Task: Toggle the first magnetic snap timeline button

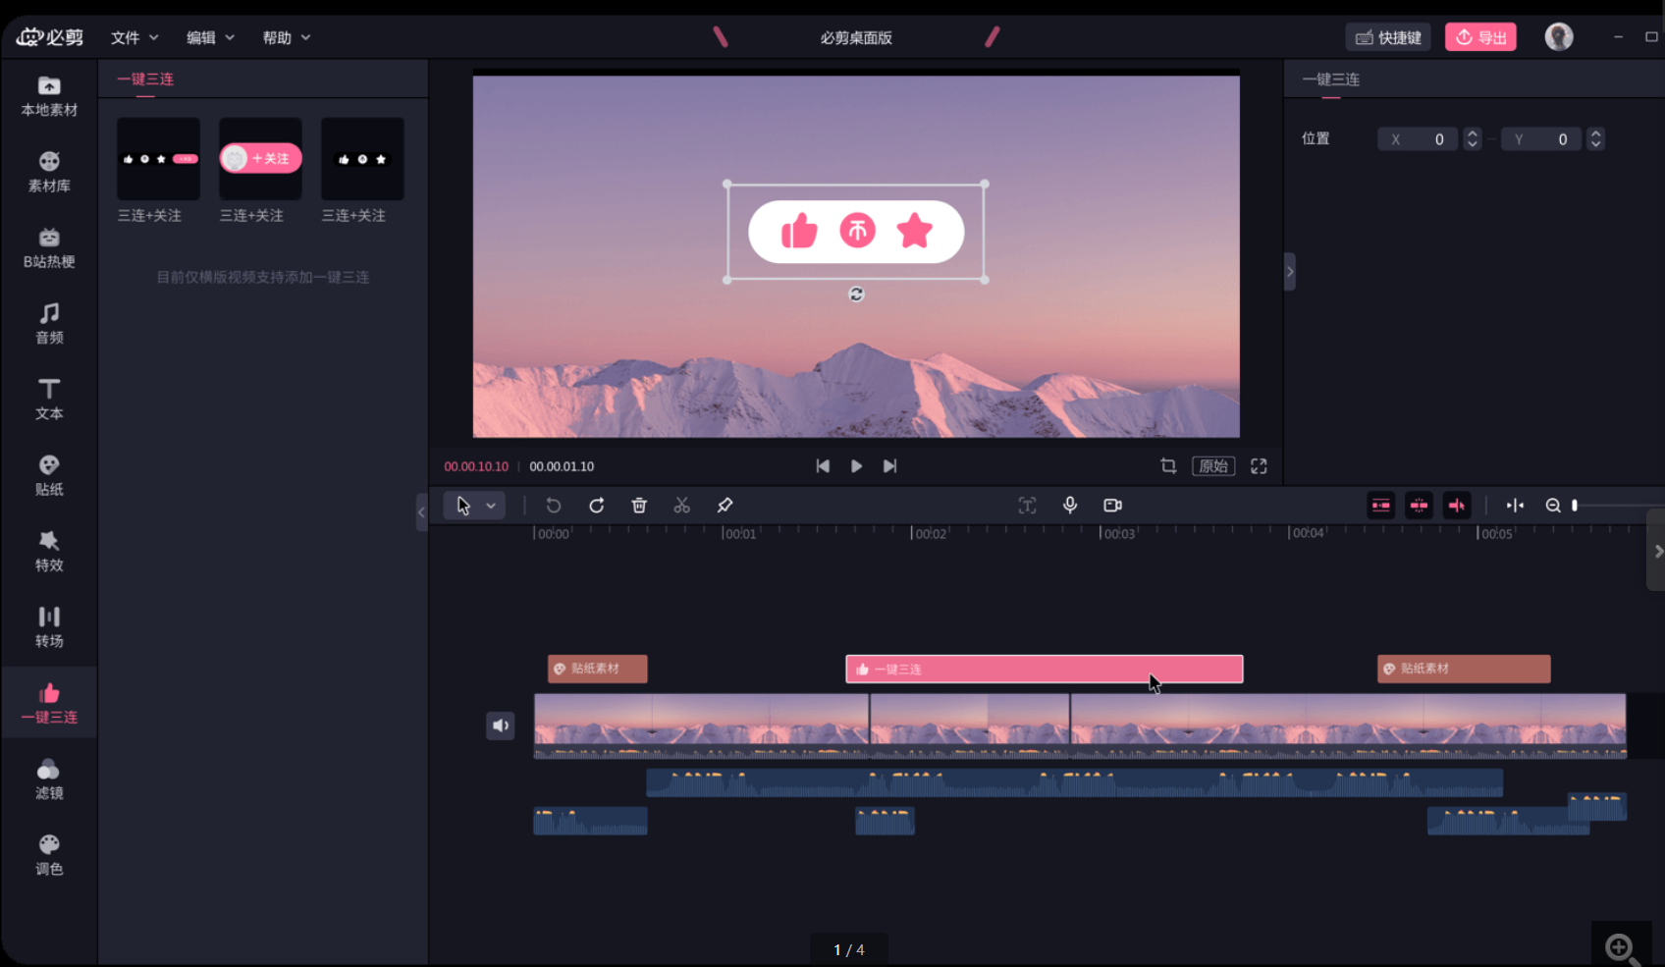Action: [1381, 505]
